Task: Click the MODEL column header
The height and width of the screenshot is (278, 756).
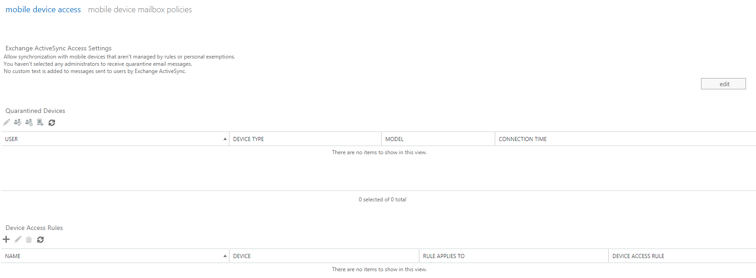Action: click(x=438, y=139)
